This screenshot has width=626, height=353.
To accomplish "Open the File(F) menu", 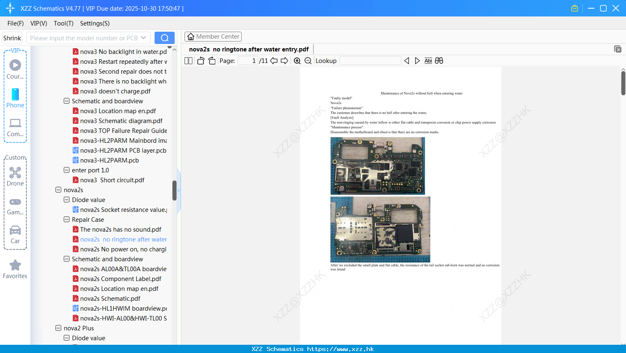I will click(x=16, y=23).
